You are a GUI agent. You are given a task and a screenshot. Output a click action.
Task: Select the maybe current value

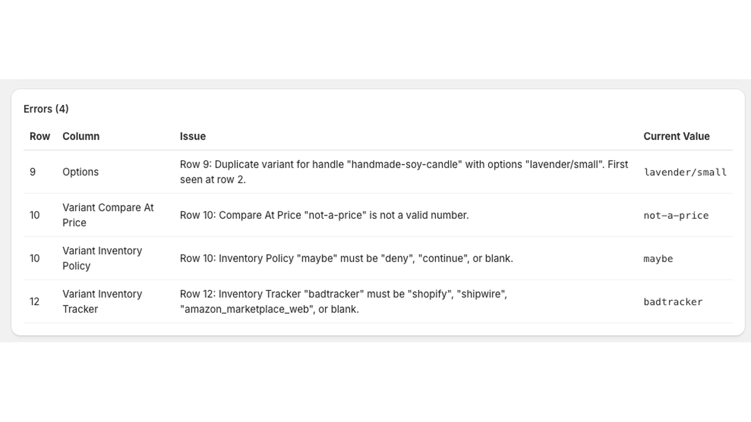pyautogui.click(x=658, y=258)
